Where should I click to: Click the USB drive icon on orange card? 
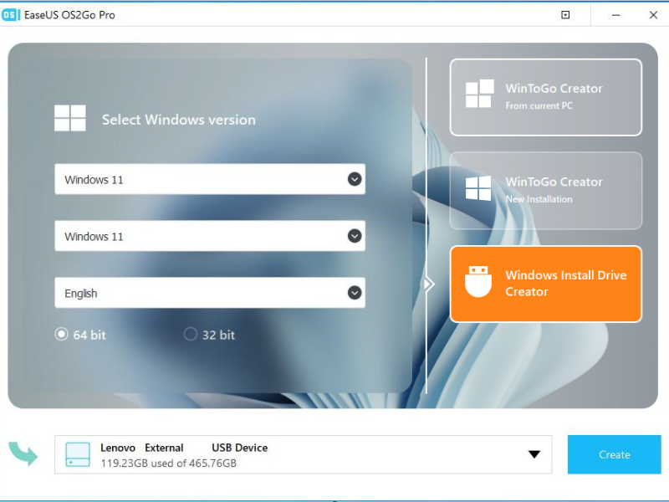(x=478, y=282)
